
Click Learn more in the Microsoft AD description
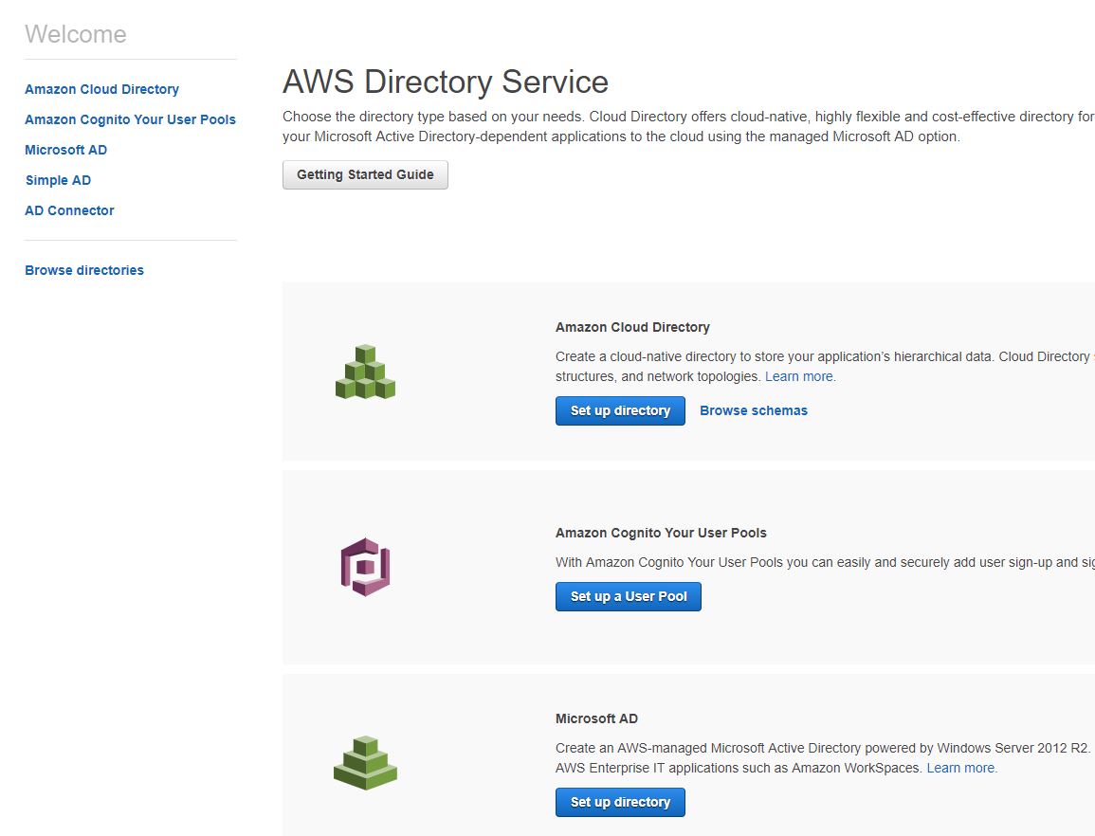(x=961, y=768)
